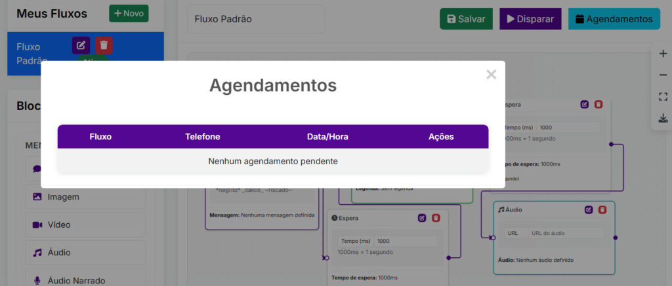Select the Vídeo block

(x=85, y=225)
